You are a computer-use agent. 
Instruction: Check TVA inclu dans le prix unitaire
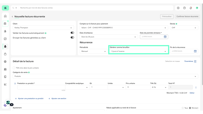14,68
